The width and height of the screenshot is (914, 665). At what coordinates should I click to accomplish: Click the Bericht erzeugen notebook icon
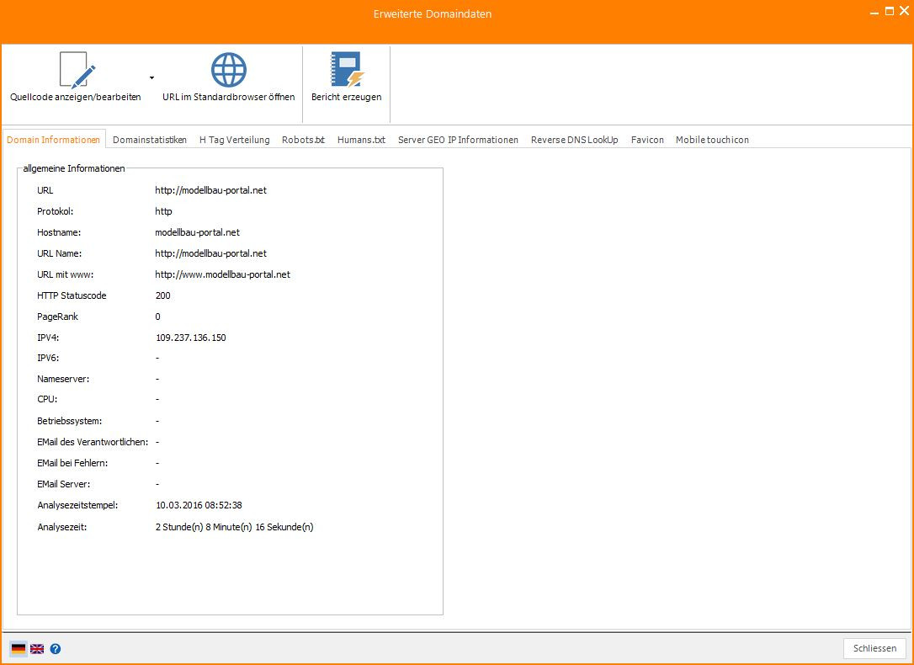[x=347, y=70]
